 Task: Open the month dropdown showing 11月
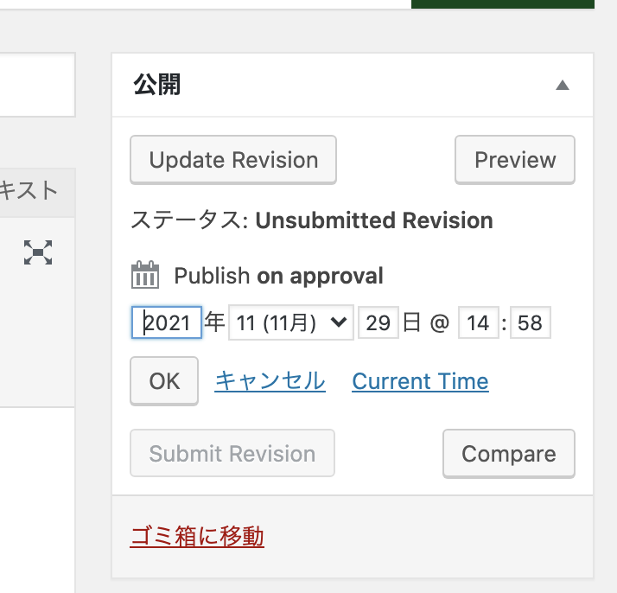pyautogui.click(x=291, y=322)
